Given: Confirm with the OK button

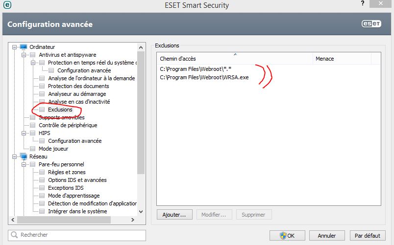Looking at the screenshot, I should [x=287, y=235].
